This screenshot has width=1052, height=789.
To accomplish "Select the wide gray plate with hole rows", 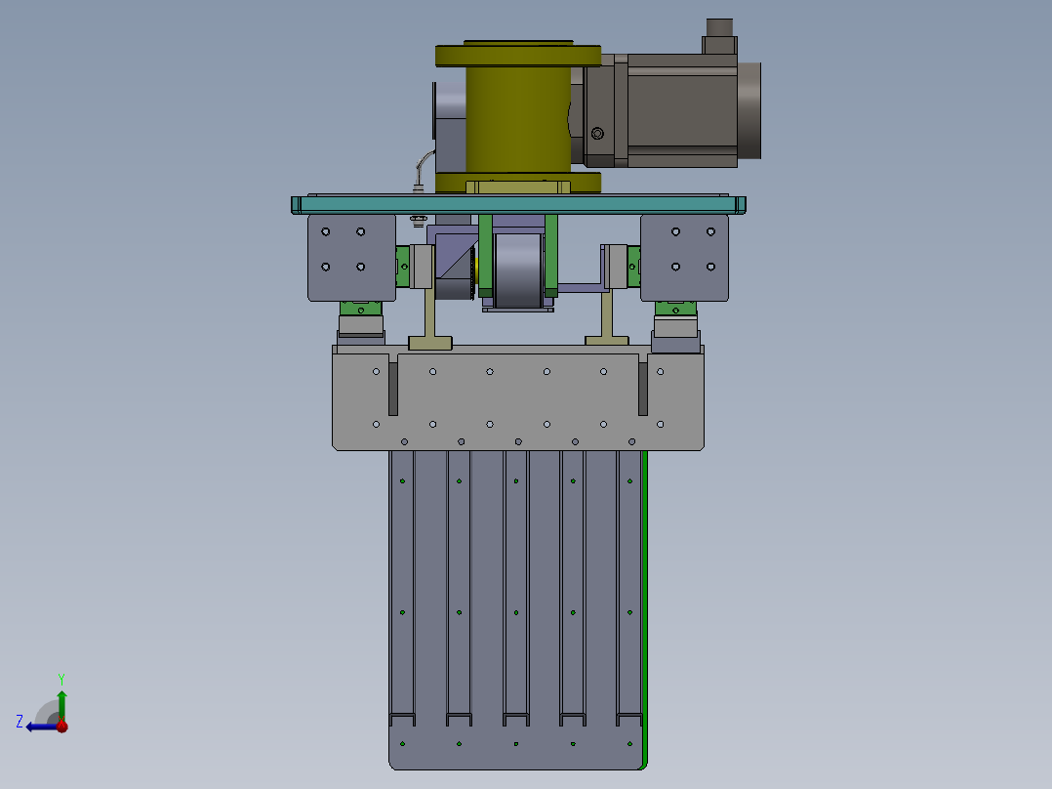I will (518, 398).
